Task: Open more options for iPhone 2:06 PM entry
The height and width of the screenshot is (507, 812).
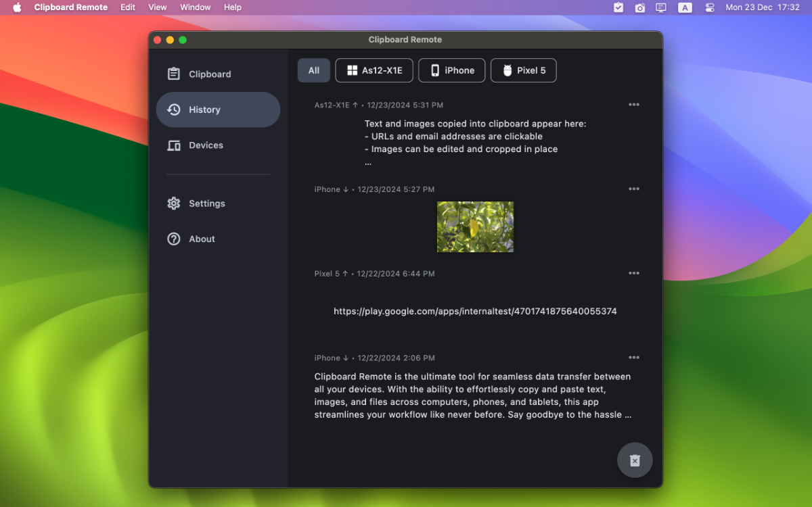Action: click(634, 358)
